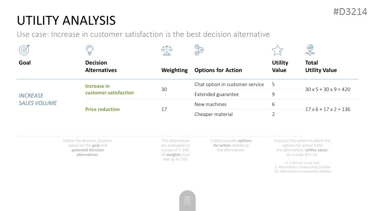Click the lightbulb Decision Alternatives icon
The image size is (375, 211).
pos(90,50)
